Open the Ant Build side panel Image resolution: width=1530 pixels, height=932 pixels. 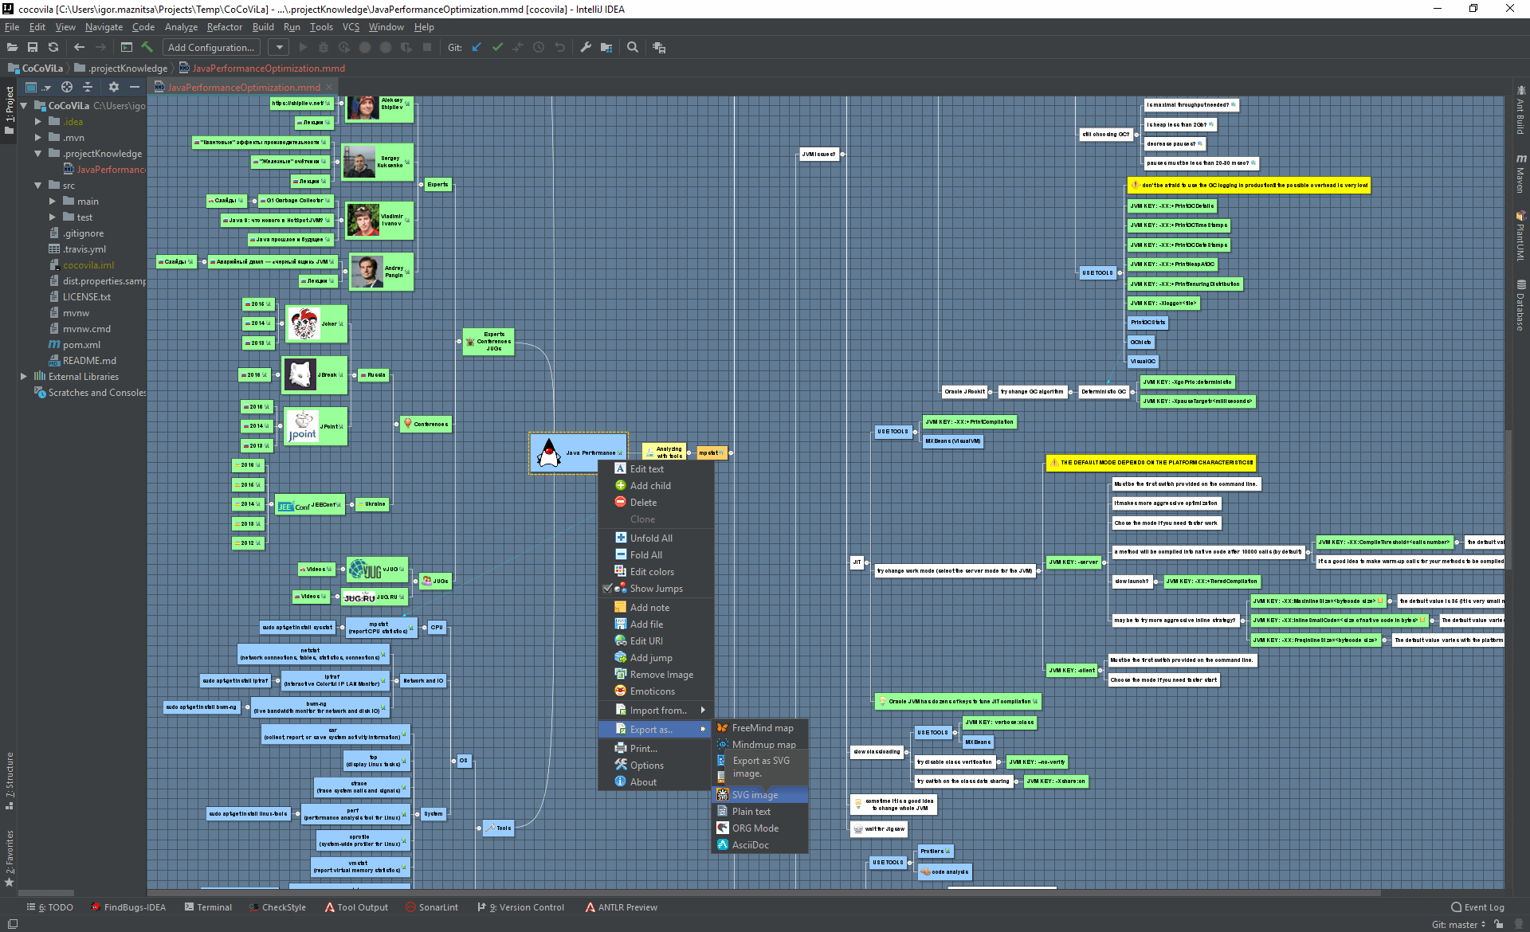tap(1520, 110)
